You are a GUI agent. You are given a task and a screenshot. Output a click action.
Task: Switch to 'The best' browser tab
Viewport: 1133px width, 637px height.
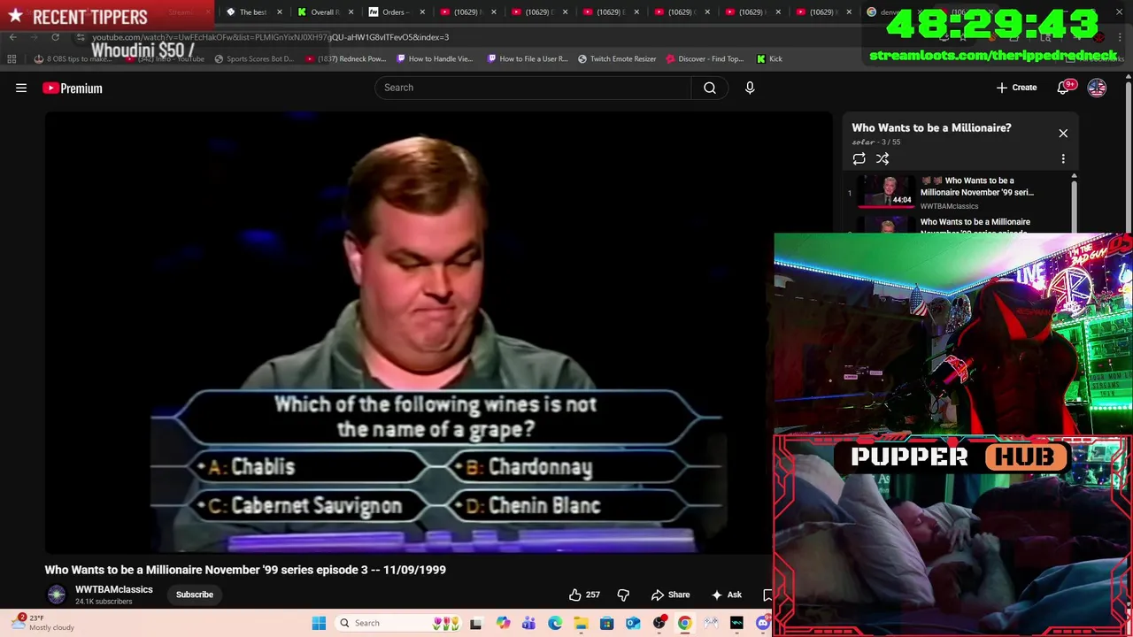pyautogui.click(x=252, y=12)
